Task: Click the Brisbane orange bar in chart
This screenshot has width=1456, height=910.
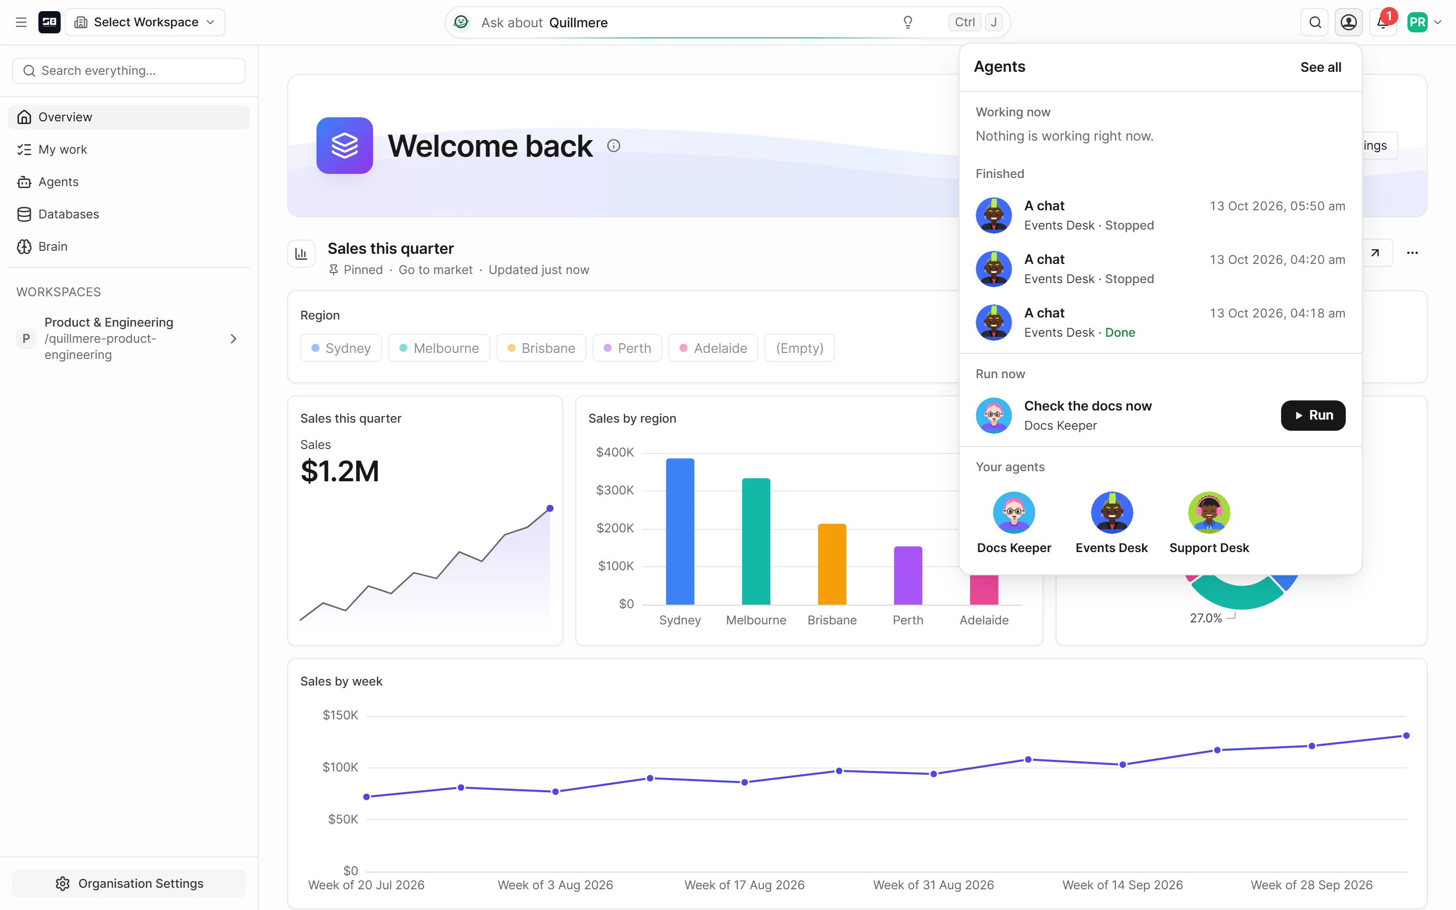Action: point(832,564)
